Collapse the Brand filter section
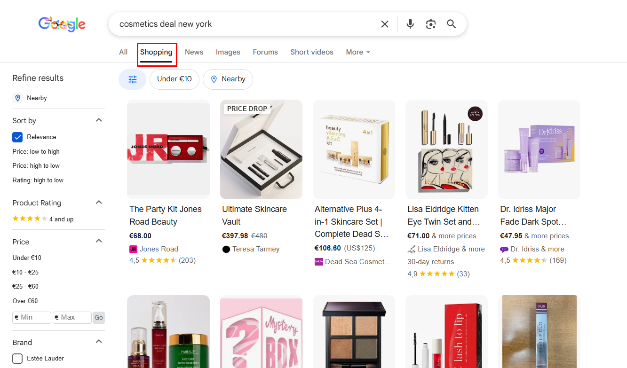 (x=98, y=341)
